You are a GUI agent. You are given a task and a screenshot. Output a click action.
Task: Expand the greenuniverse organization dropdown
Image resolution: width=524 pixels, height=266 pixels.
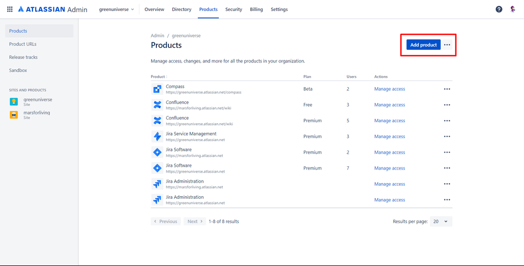click(116, 9)
